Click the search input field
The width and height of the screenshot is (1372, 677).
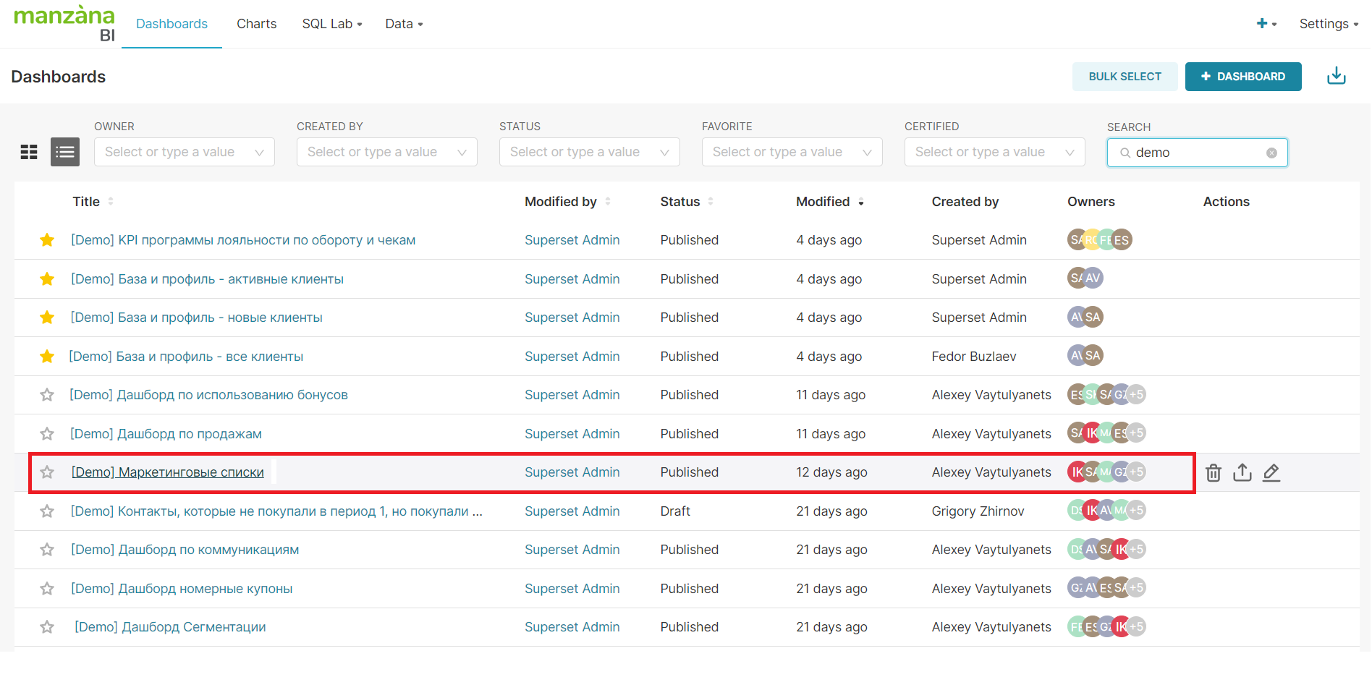tap(1194, 153)
